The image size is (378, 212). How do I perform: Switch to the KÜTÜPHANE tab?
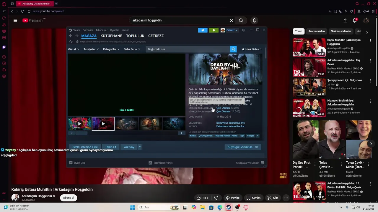[111, 36]
